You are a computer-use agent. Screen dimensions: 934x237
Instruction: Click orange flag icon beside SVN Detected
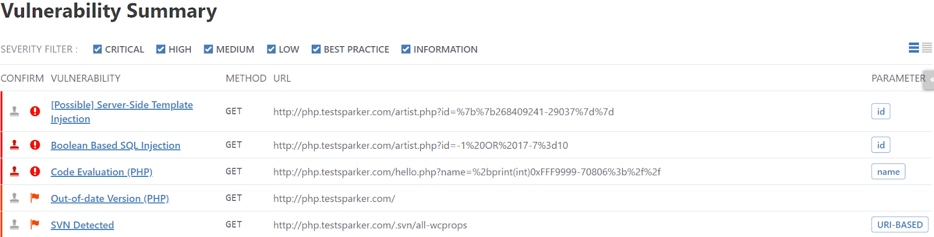click(35, 224)
